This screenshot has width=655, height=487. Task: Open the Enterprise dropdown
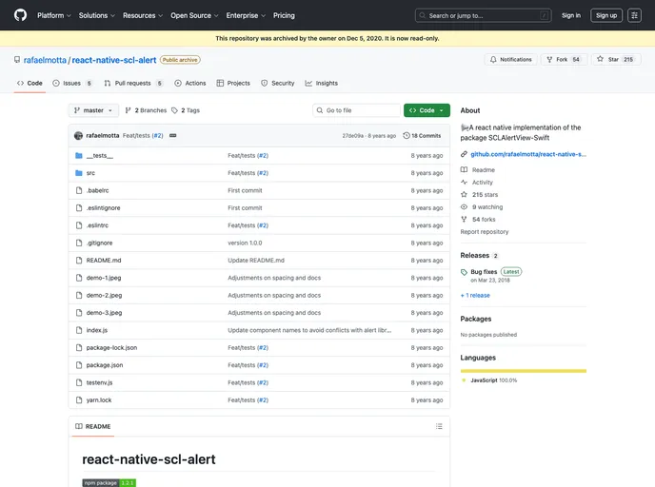[x=246, y=15]
